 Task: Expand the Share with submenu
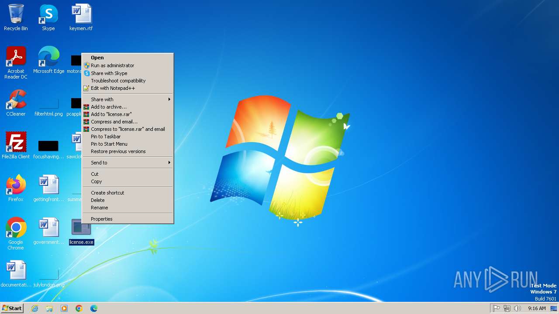[x=128, y=99]
